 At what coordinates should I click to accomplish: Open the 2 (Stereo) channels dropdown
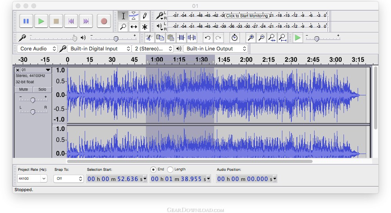153,49
